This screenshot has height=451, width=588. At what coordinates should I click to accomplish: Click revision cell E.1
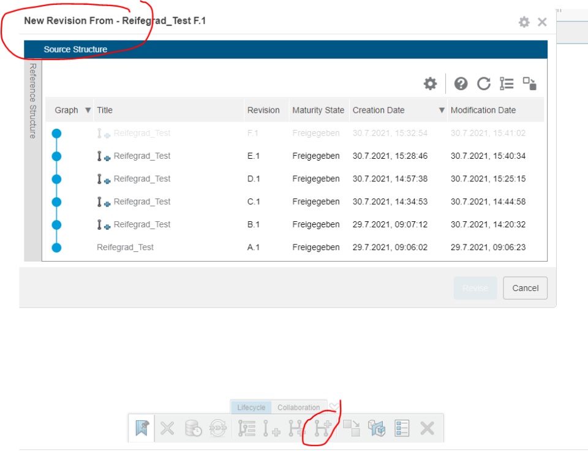point(254,156)
